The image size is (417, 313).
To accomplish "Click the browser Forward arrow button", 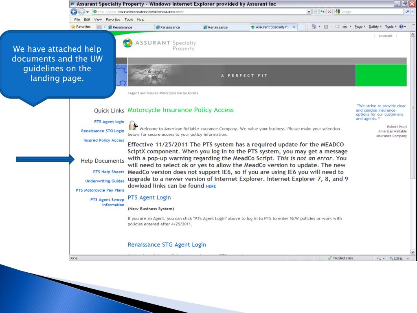I will click(81, 12).
